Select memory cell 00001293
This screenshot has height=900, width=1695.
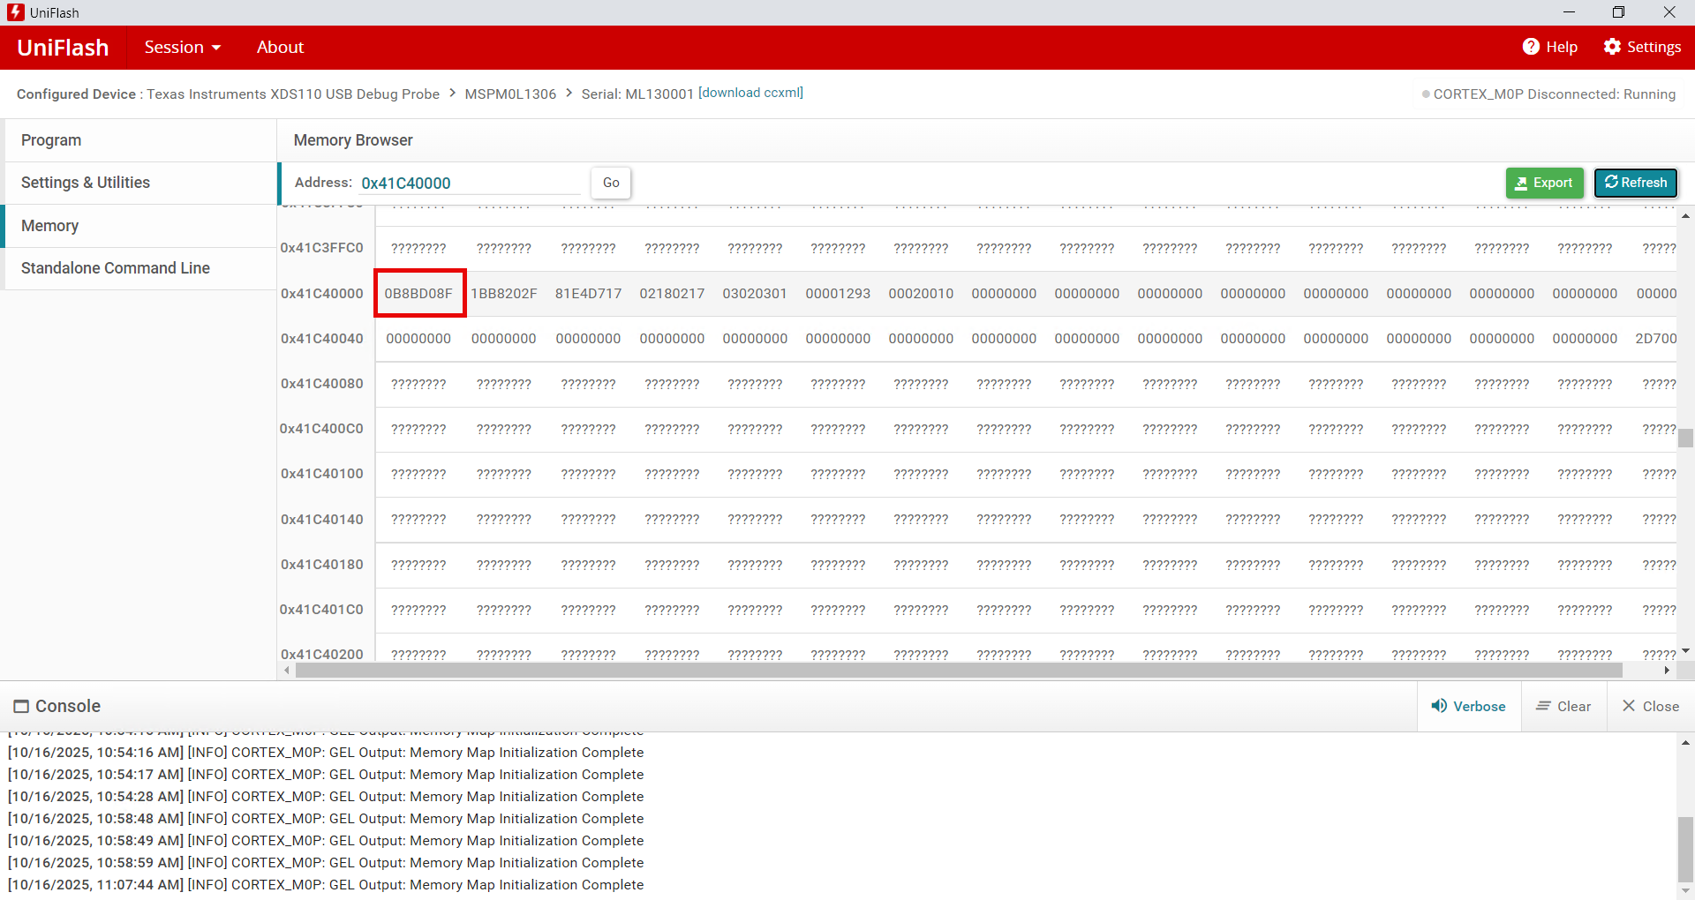point(838,294)
